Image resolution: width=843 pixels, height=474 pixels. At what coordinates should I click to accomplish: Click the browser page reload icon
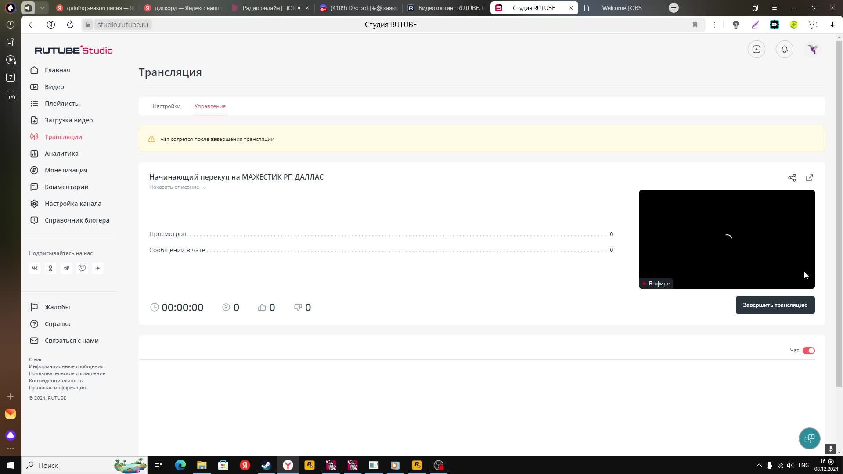(70, 25)
